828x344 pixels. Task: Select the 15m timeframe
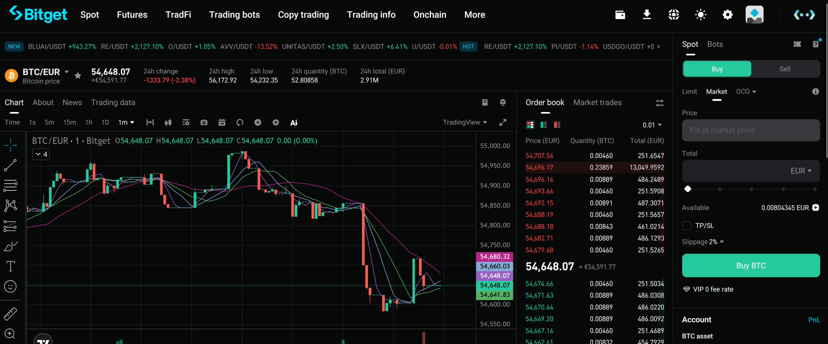pos(70,122)
